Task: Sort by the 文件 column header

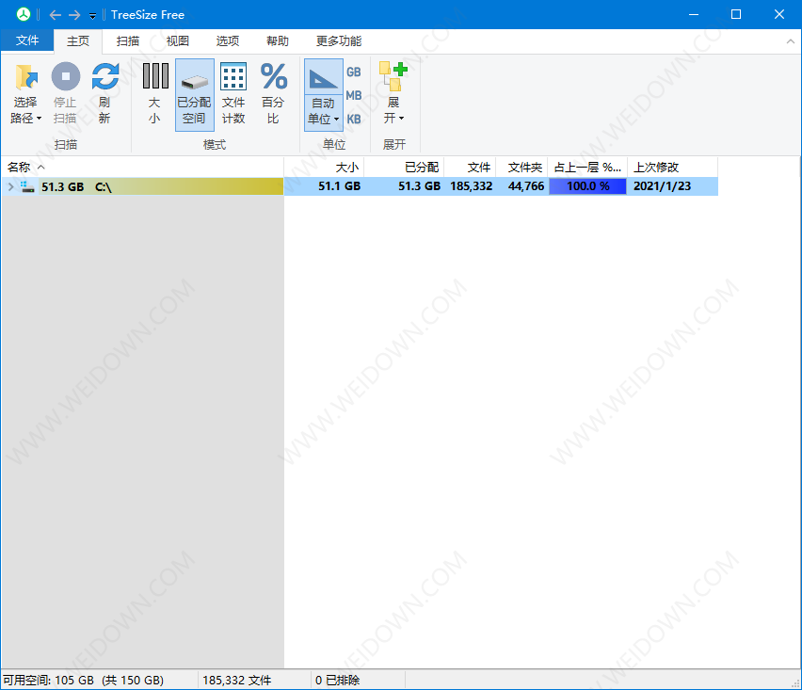Action: pos(470,168)
